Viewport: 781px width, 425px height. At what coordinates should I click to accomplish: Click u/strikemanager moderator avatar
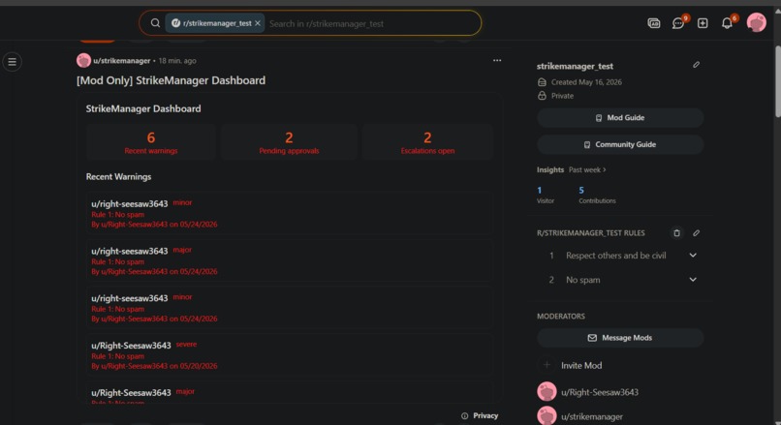tap(547, 416)
